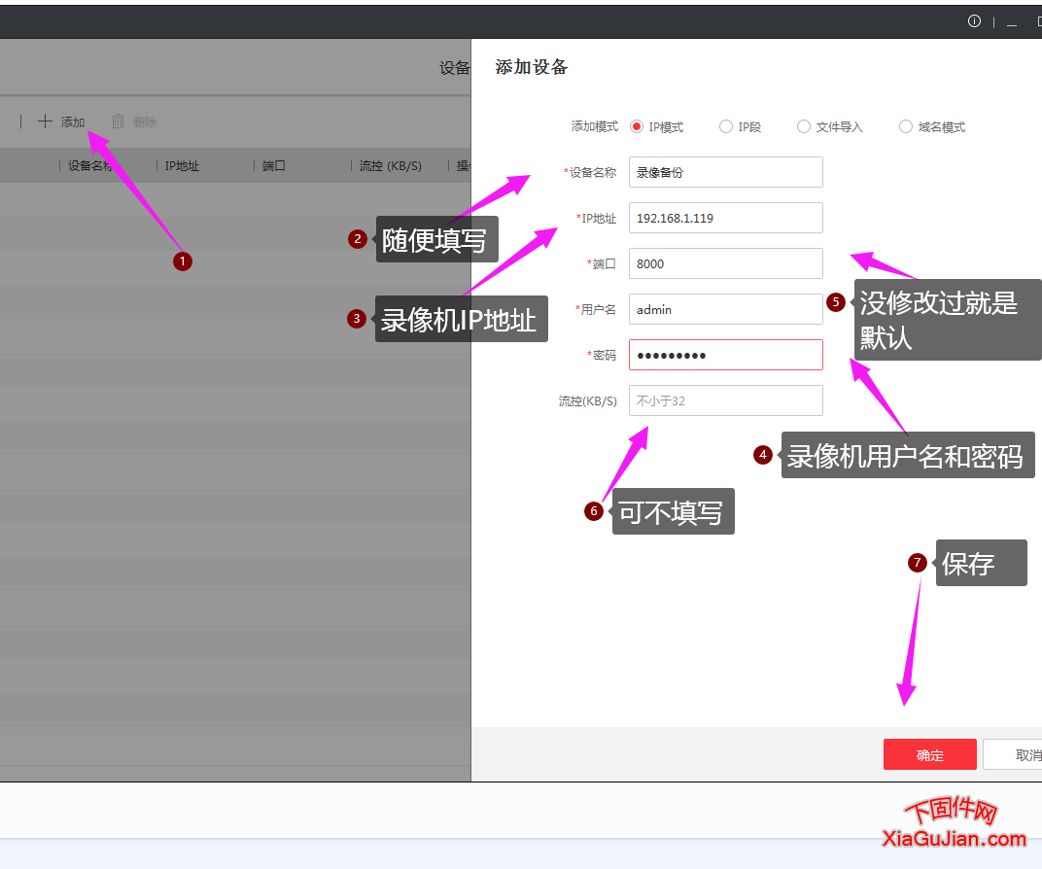Screen dimensions: 1042x869
Task: Click the 端口 column header
Action: click(x=273, y=165)
